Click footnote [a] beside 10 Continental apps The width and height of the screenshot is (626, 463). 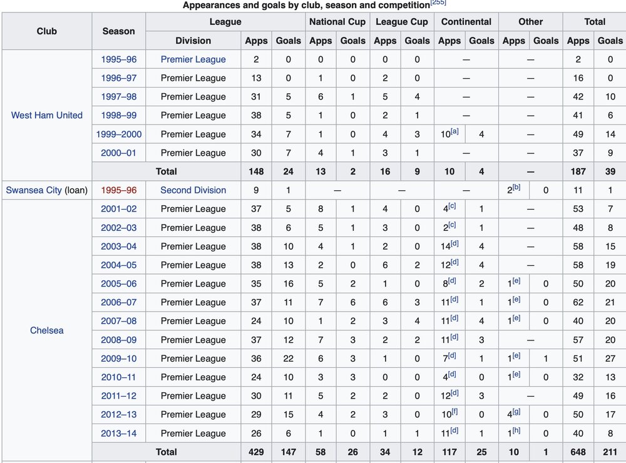point(454,131)
